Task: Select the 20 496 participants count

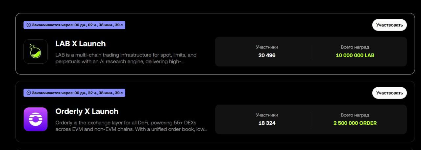Action: pos(267,55)
